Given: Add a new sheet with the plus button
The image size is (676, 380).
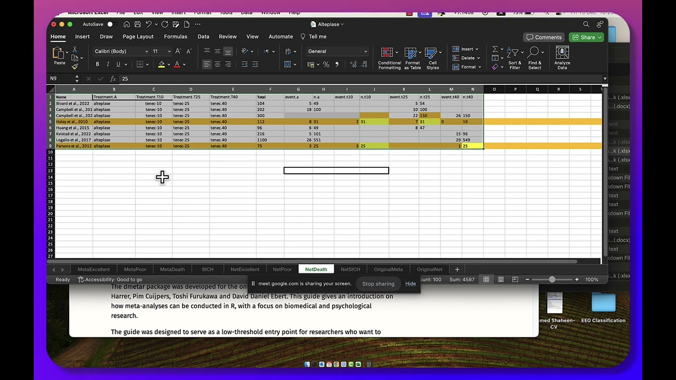Looking at the screenshot, I should [457, 269].
